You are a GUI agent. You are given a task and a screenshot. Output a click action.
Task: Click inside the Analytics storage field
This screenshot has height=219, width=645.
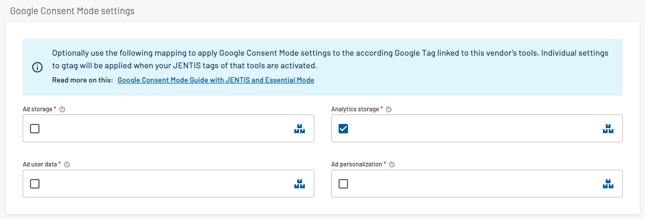pyautogui.click(x=477, y=129)
